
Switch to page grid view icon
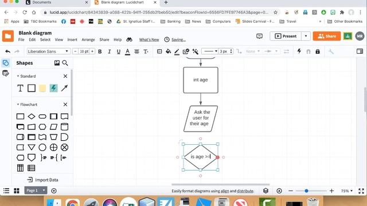tap(17, 191)
